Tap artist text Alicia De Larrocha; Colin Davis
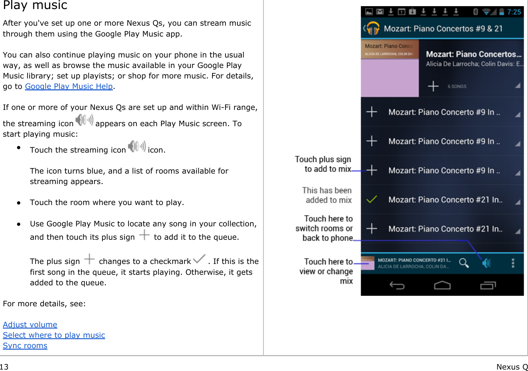Image resolution: width=528 pixels, height=371 pixels. pyautogui.click(x=474, y=64)
